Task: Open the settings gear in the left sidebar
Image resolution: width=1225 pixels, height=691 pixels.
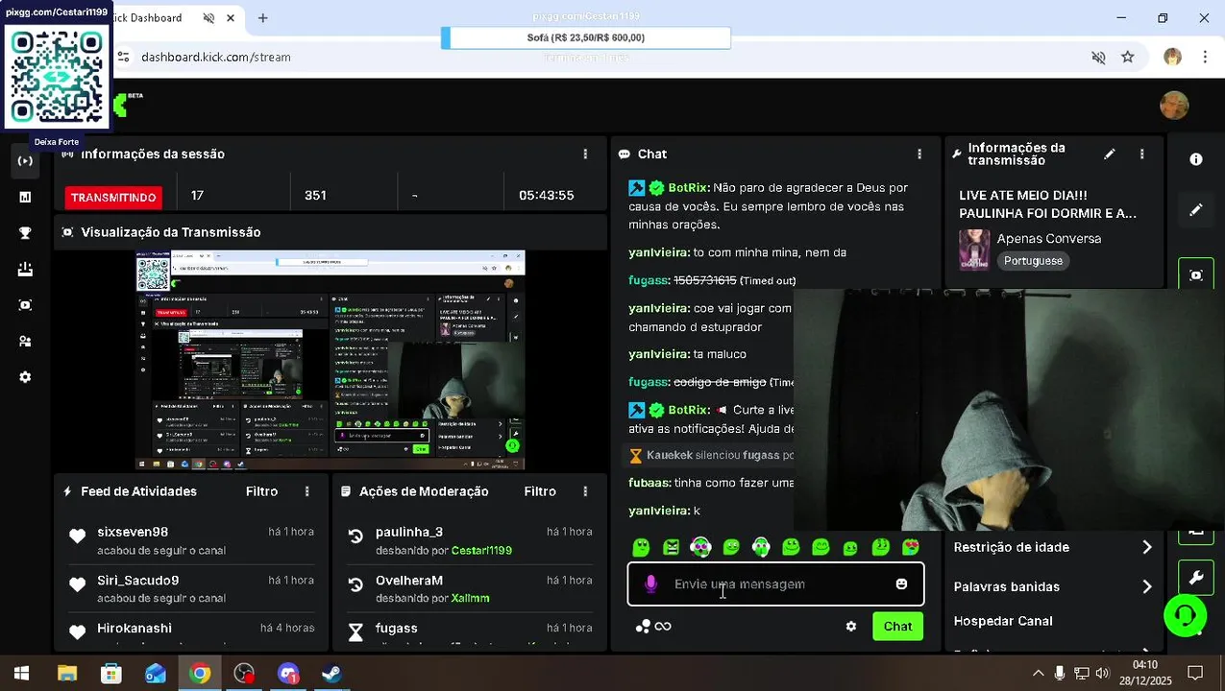Action: 25,377
